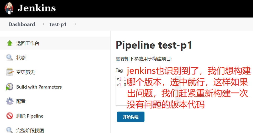
Task: Open the test-p1 breadcrumb link
Action: click(58, 25)
